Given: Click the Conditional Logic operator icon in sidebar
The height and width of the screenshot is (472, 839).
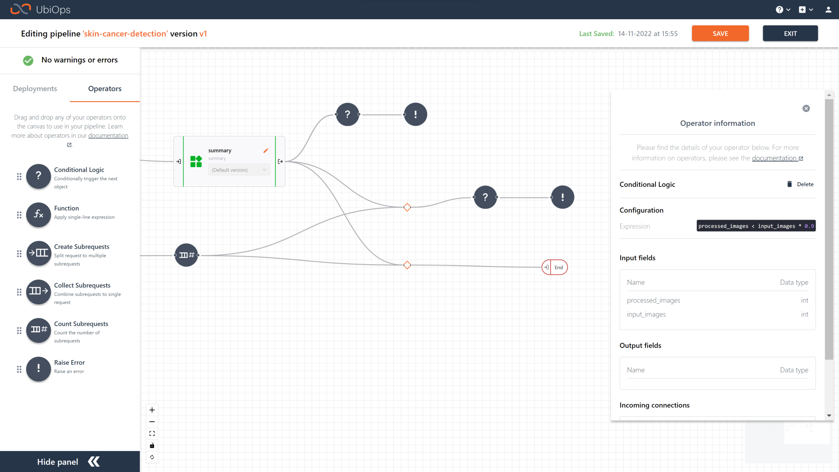Looking at the screenshot, I should (39, 177).
